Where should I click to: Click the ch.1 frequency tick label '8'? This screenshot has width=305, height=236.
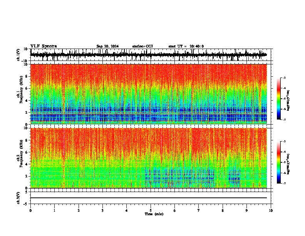(27, 76)
